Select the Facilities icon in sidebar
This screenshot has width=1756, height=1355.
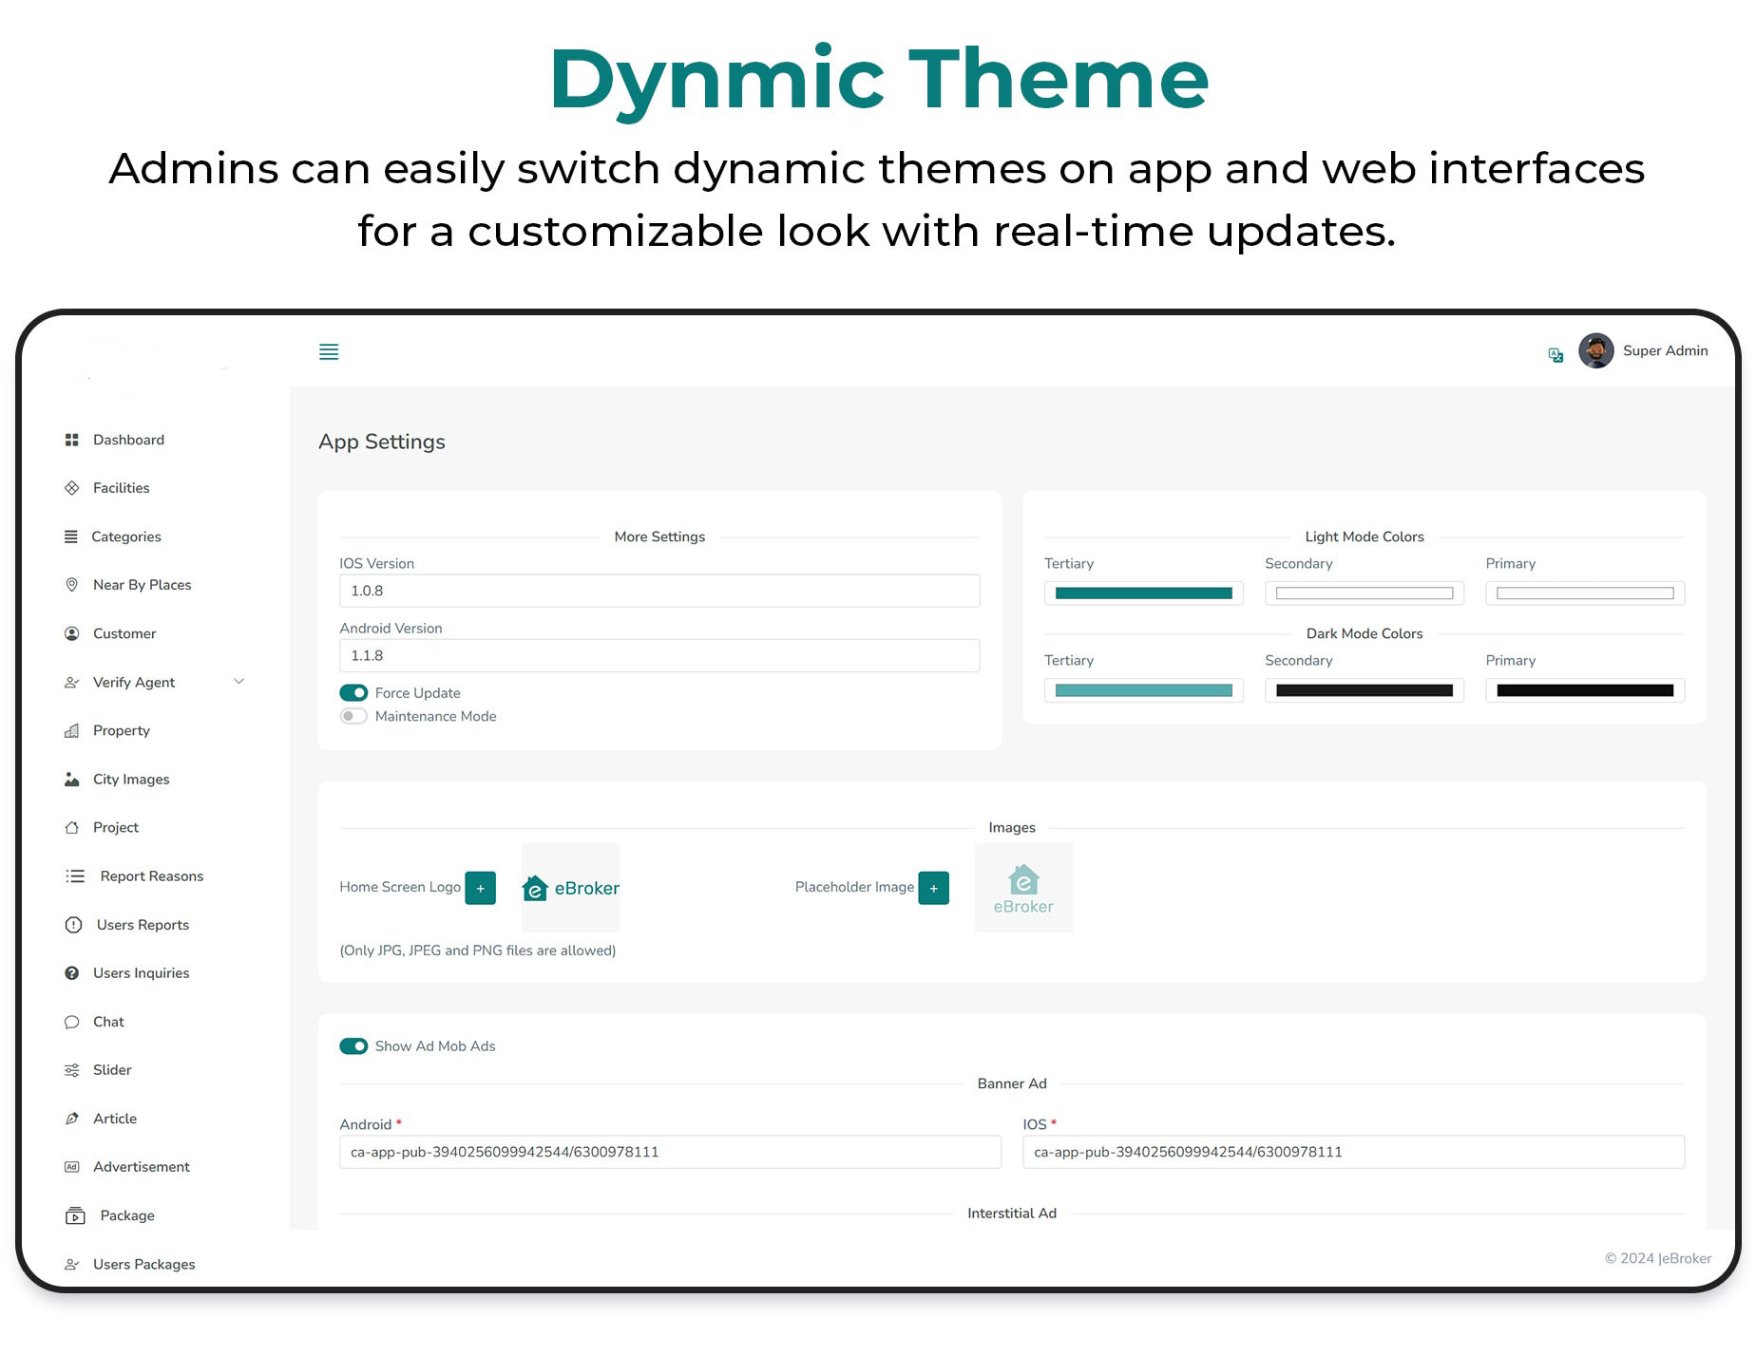click(72, 487)
